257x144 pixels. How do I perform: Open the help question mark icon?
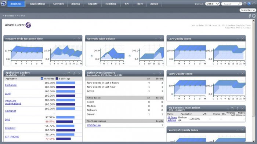coord(249,4)
